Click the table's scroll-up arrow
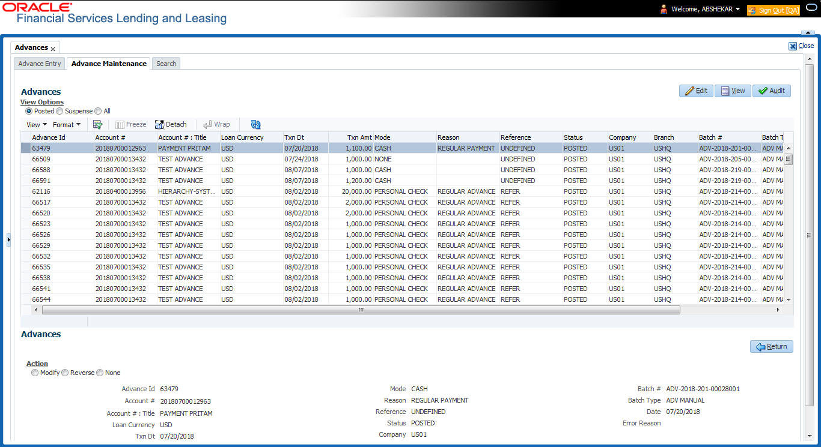Image resolution: width=821 pixels, height=447 pixels. tap(789, 148)
